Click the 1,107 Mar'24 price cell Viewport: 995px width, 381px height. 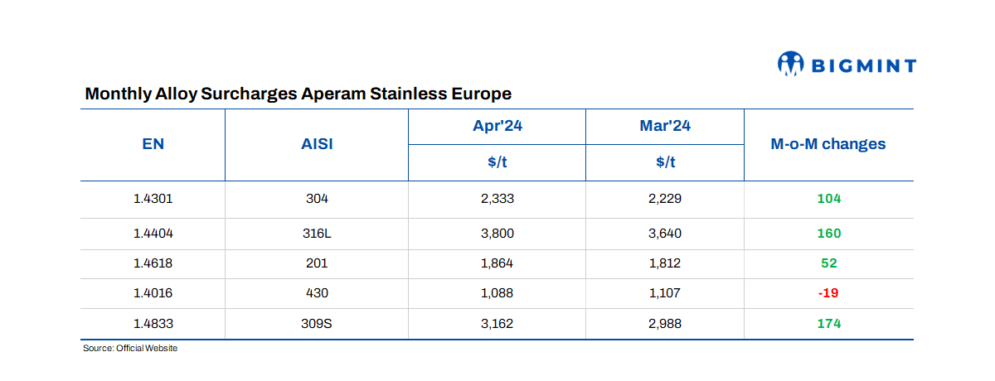[x=665, y=293]
